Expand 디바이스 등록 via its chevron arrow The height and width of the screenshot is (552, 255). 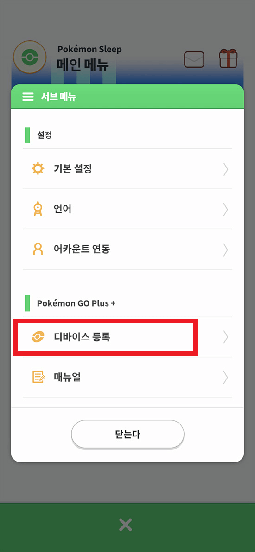[226, 337]
